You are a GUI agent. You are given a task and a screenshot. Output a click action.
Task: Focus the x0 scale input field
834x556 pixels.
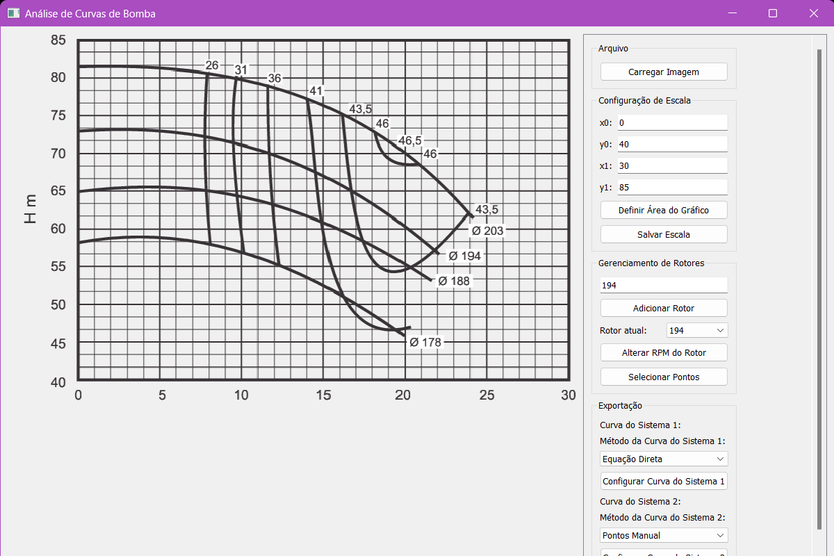pos(672,122)
